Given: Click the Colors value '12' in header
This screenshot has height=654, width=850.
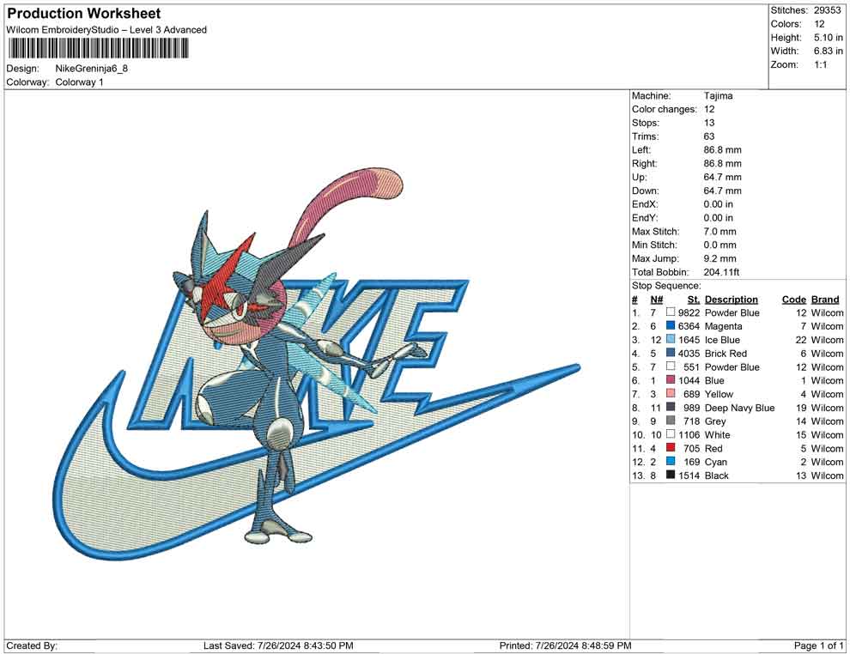Looking at the screenshot, I should coord(819,24).
